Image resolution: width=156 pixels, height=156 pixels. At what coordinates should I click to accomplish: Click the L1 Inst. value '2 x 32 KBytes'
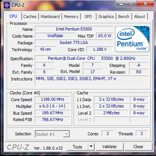click(111, 106)
